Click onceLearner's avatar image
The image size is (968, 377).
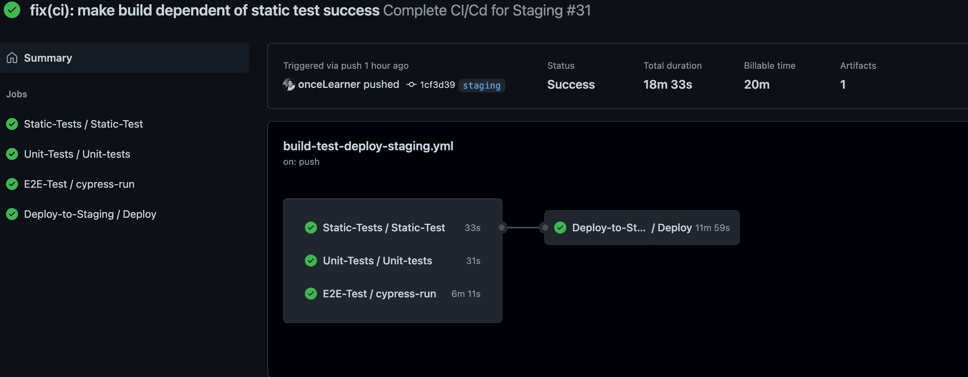pos(289,85)
